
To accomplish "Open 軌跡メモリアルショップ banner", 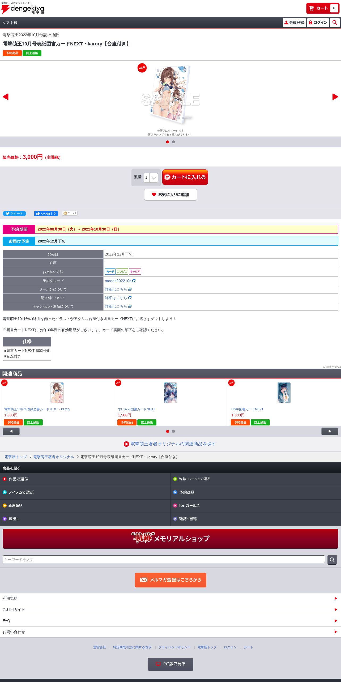I will coord(170,539).
